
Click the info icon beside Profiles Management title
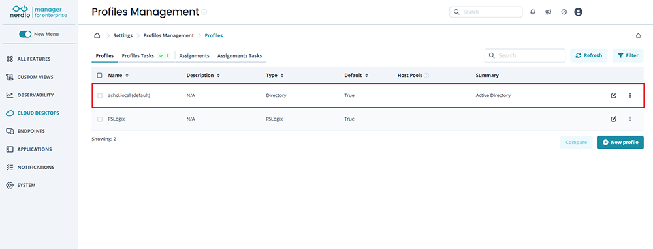coord(204,12)
